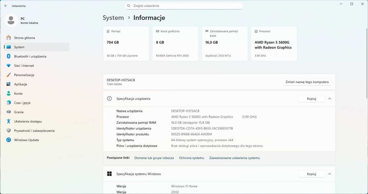
Task: Click Kopiuj button for Windows specification
Action: (311, 174)
